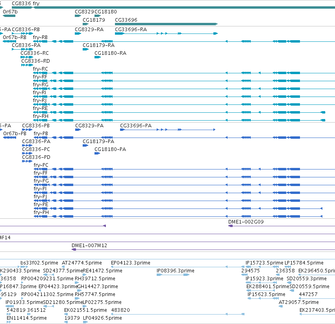Viewport: 335px width, 324px height.
Task: Click the Or67b-RB transcript label
Action: [x=15, y=37]
